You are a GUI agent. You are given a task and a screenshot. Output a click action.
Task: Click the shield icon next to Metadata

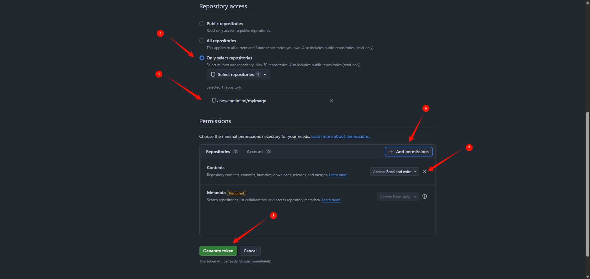(424, 197)
